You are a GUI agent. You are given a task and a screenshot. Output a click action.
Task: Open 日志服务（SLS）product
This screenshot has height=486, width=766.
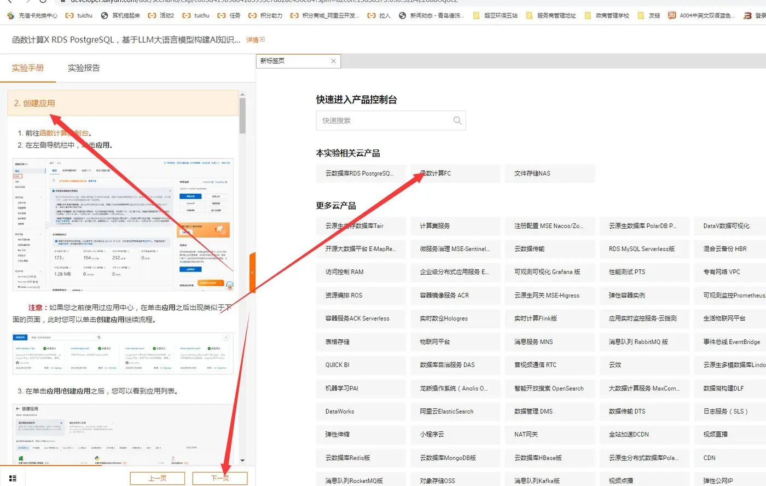(730, 412)
